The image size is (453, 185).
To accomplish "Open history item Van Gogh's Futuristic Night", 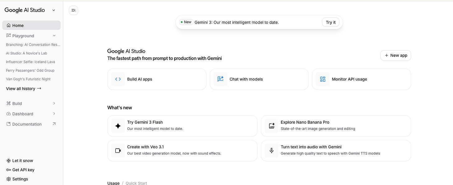I will pyautogui.click(x=28, y=79).
